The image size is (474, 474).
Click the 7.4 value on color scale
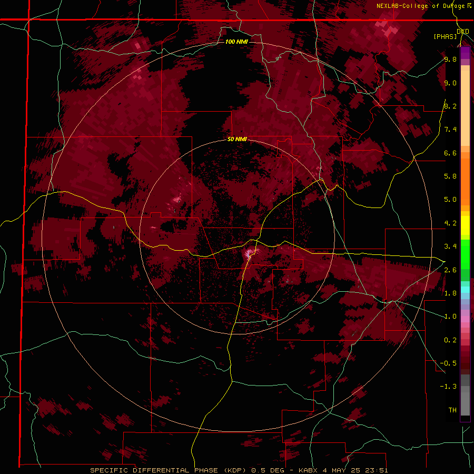[x=450, y=130]
